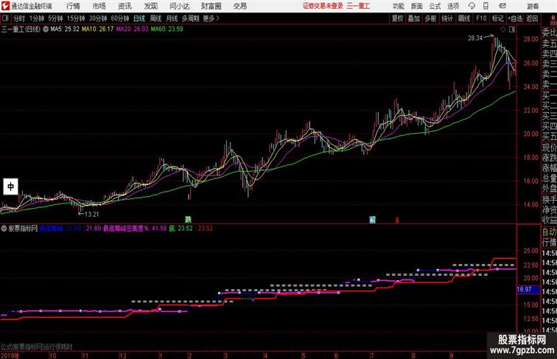
Task: Click the side panel icon at chart top-right
Action: click(x=511, y=29)
